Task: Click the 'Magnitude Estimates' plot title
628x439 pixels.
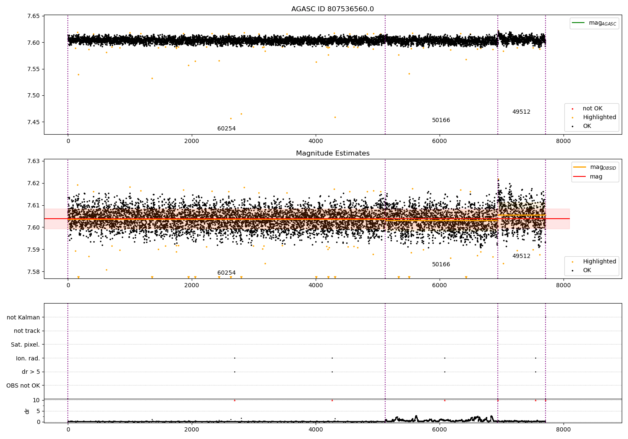Action: point(332,153)
